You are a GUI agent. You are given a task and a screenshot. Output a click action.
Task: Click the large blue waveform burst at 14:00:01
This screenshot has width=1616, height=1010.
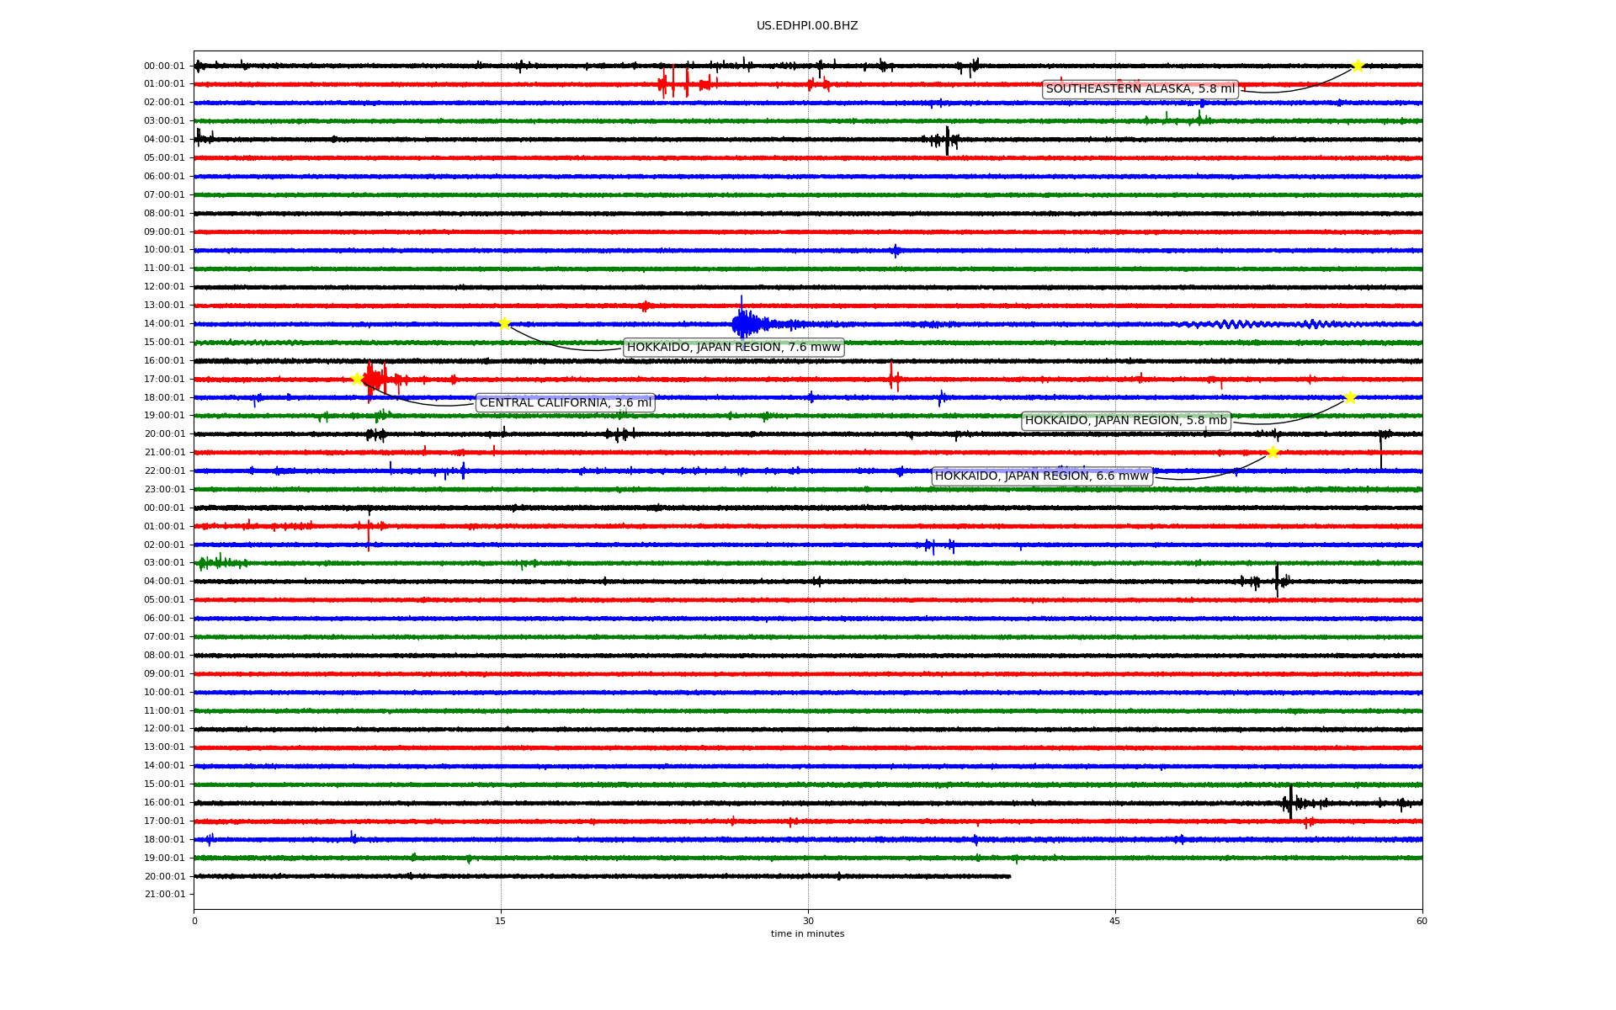coord(743,323)
